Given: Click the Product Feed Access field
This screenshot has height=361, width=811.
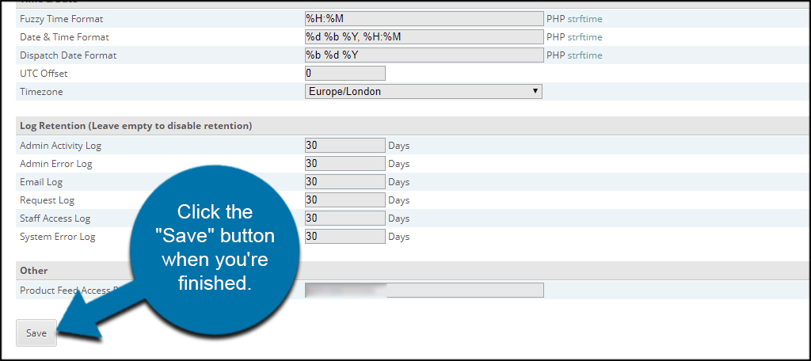Looking at the screenshot, I should pos(425,290).
